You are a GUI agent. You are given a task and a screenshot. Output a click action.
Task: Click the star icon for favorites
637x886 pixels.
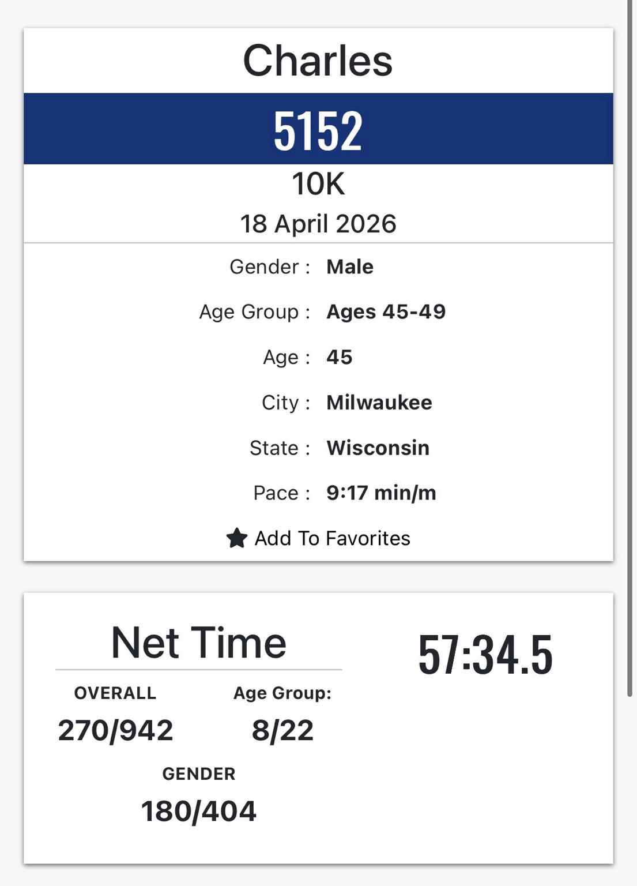click(236, 538)
